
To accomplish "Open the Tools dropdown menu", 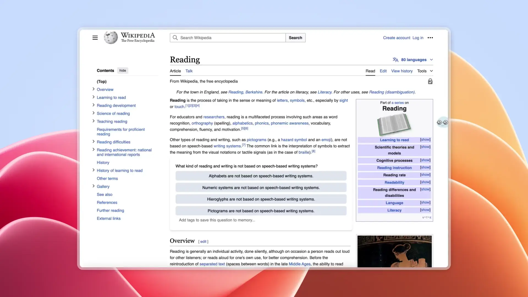I will [425, 71].
